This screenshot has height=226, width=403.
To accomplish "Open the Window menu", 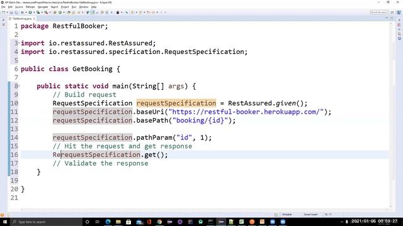I will coord(84,7).
